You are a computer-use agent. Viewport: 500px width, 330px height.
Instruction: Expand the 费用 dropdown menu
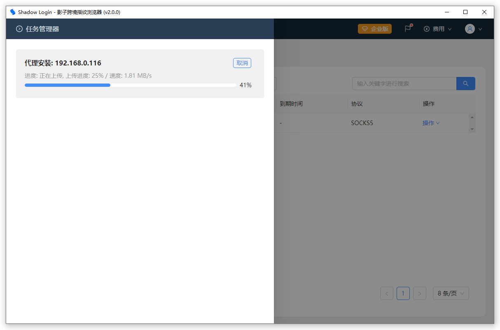[x=438, y=29]
